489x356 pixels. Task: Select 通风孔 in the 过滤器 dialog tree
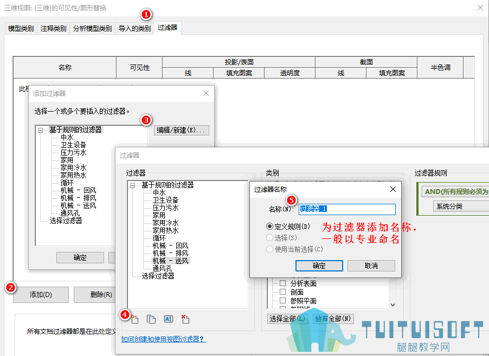click(162, 268)
